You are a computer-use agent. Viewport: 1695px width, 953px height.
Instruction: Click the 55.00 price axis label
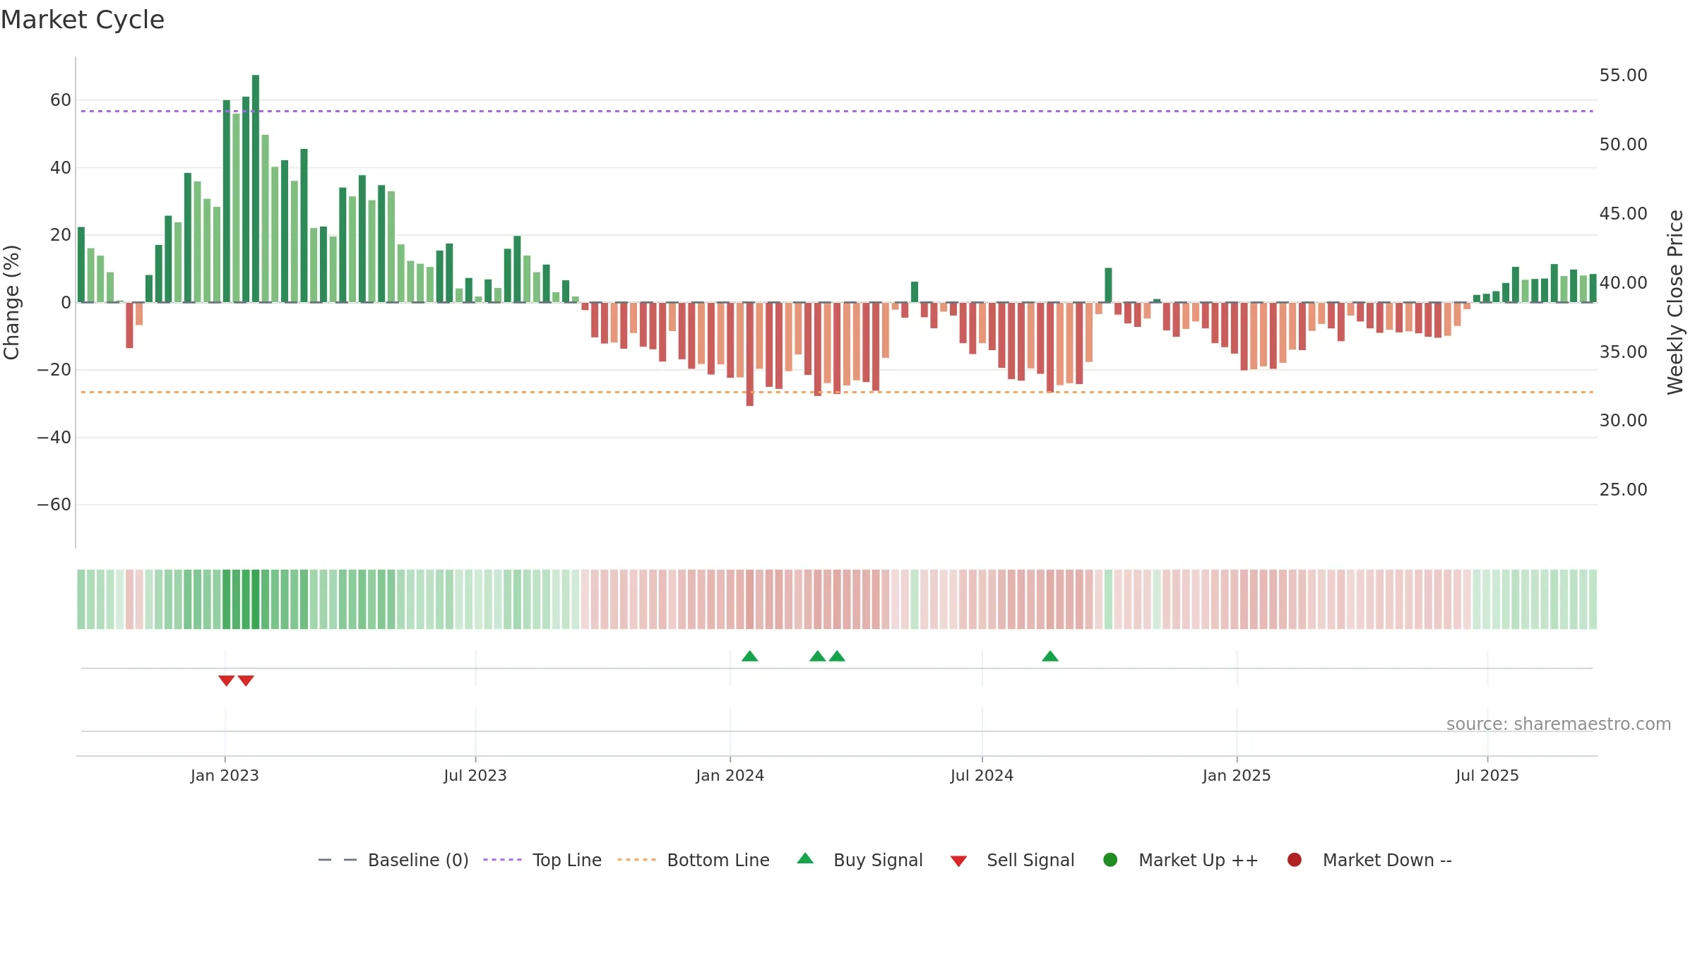point(1623,76)
